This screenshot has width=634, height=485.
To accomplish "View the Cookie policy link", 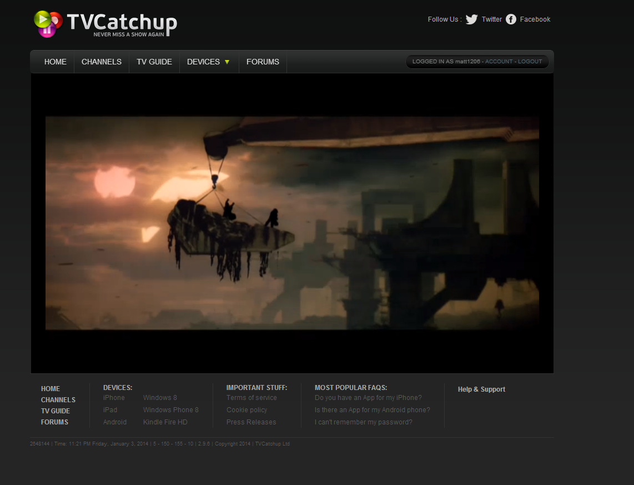I will click(246, 410).
